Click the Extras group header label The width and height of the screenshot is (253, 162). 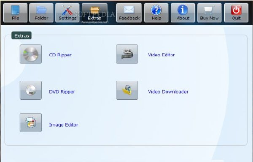[x=22, y=35]
